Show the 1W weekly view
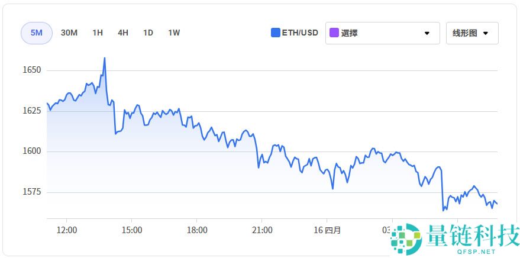Screen dimensions: 520x258 click(x=174, y=33)
